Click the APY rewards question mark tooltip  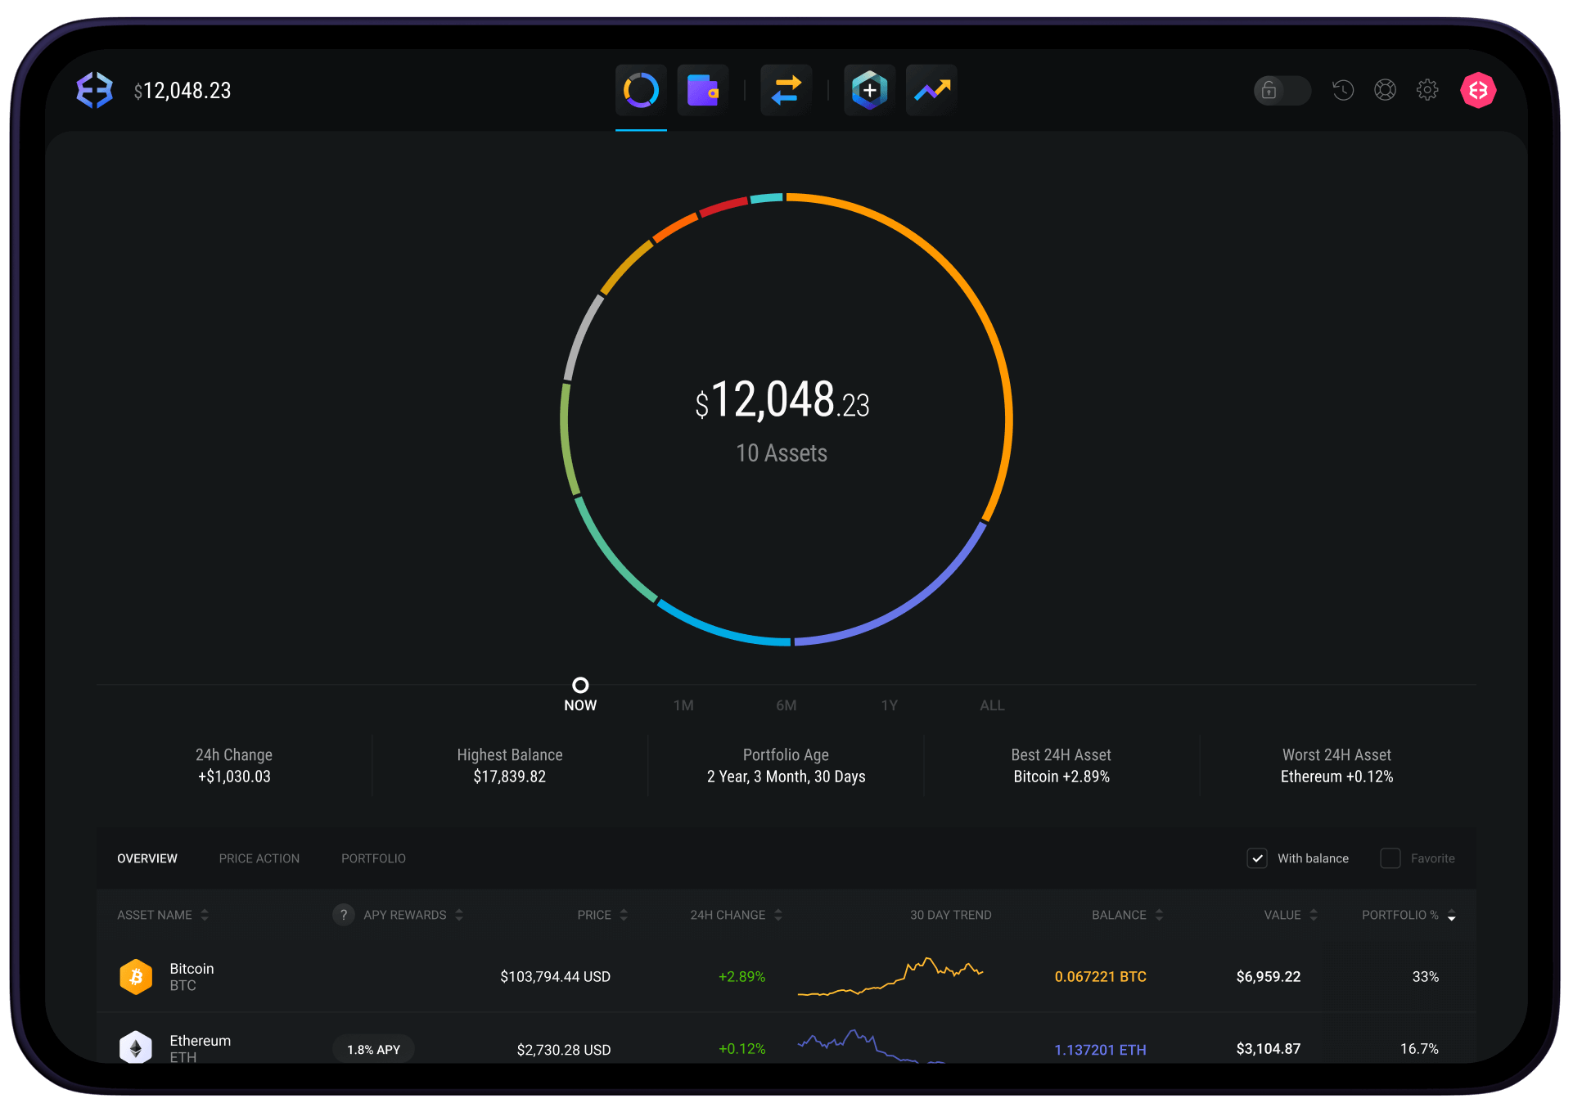point(343,915)
